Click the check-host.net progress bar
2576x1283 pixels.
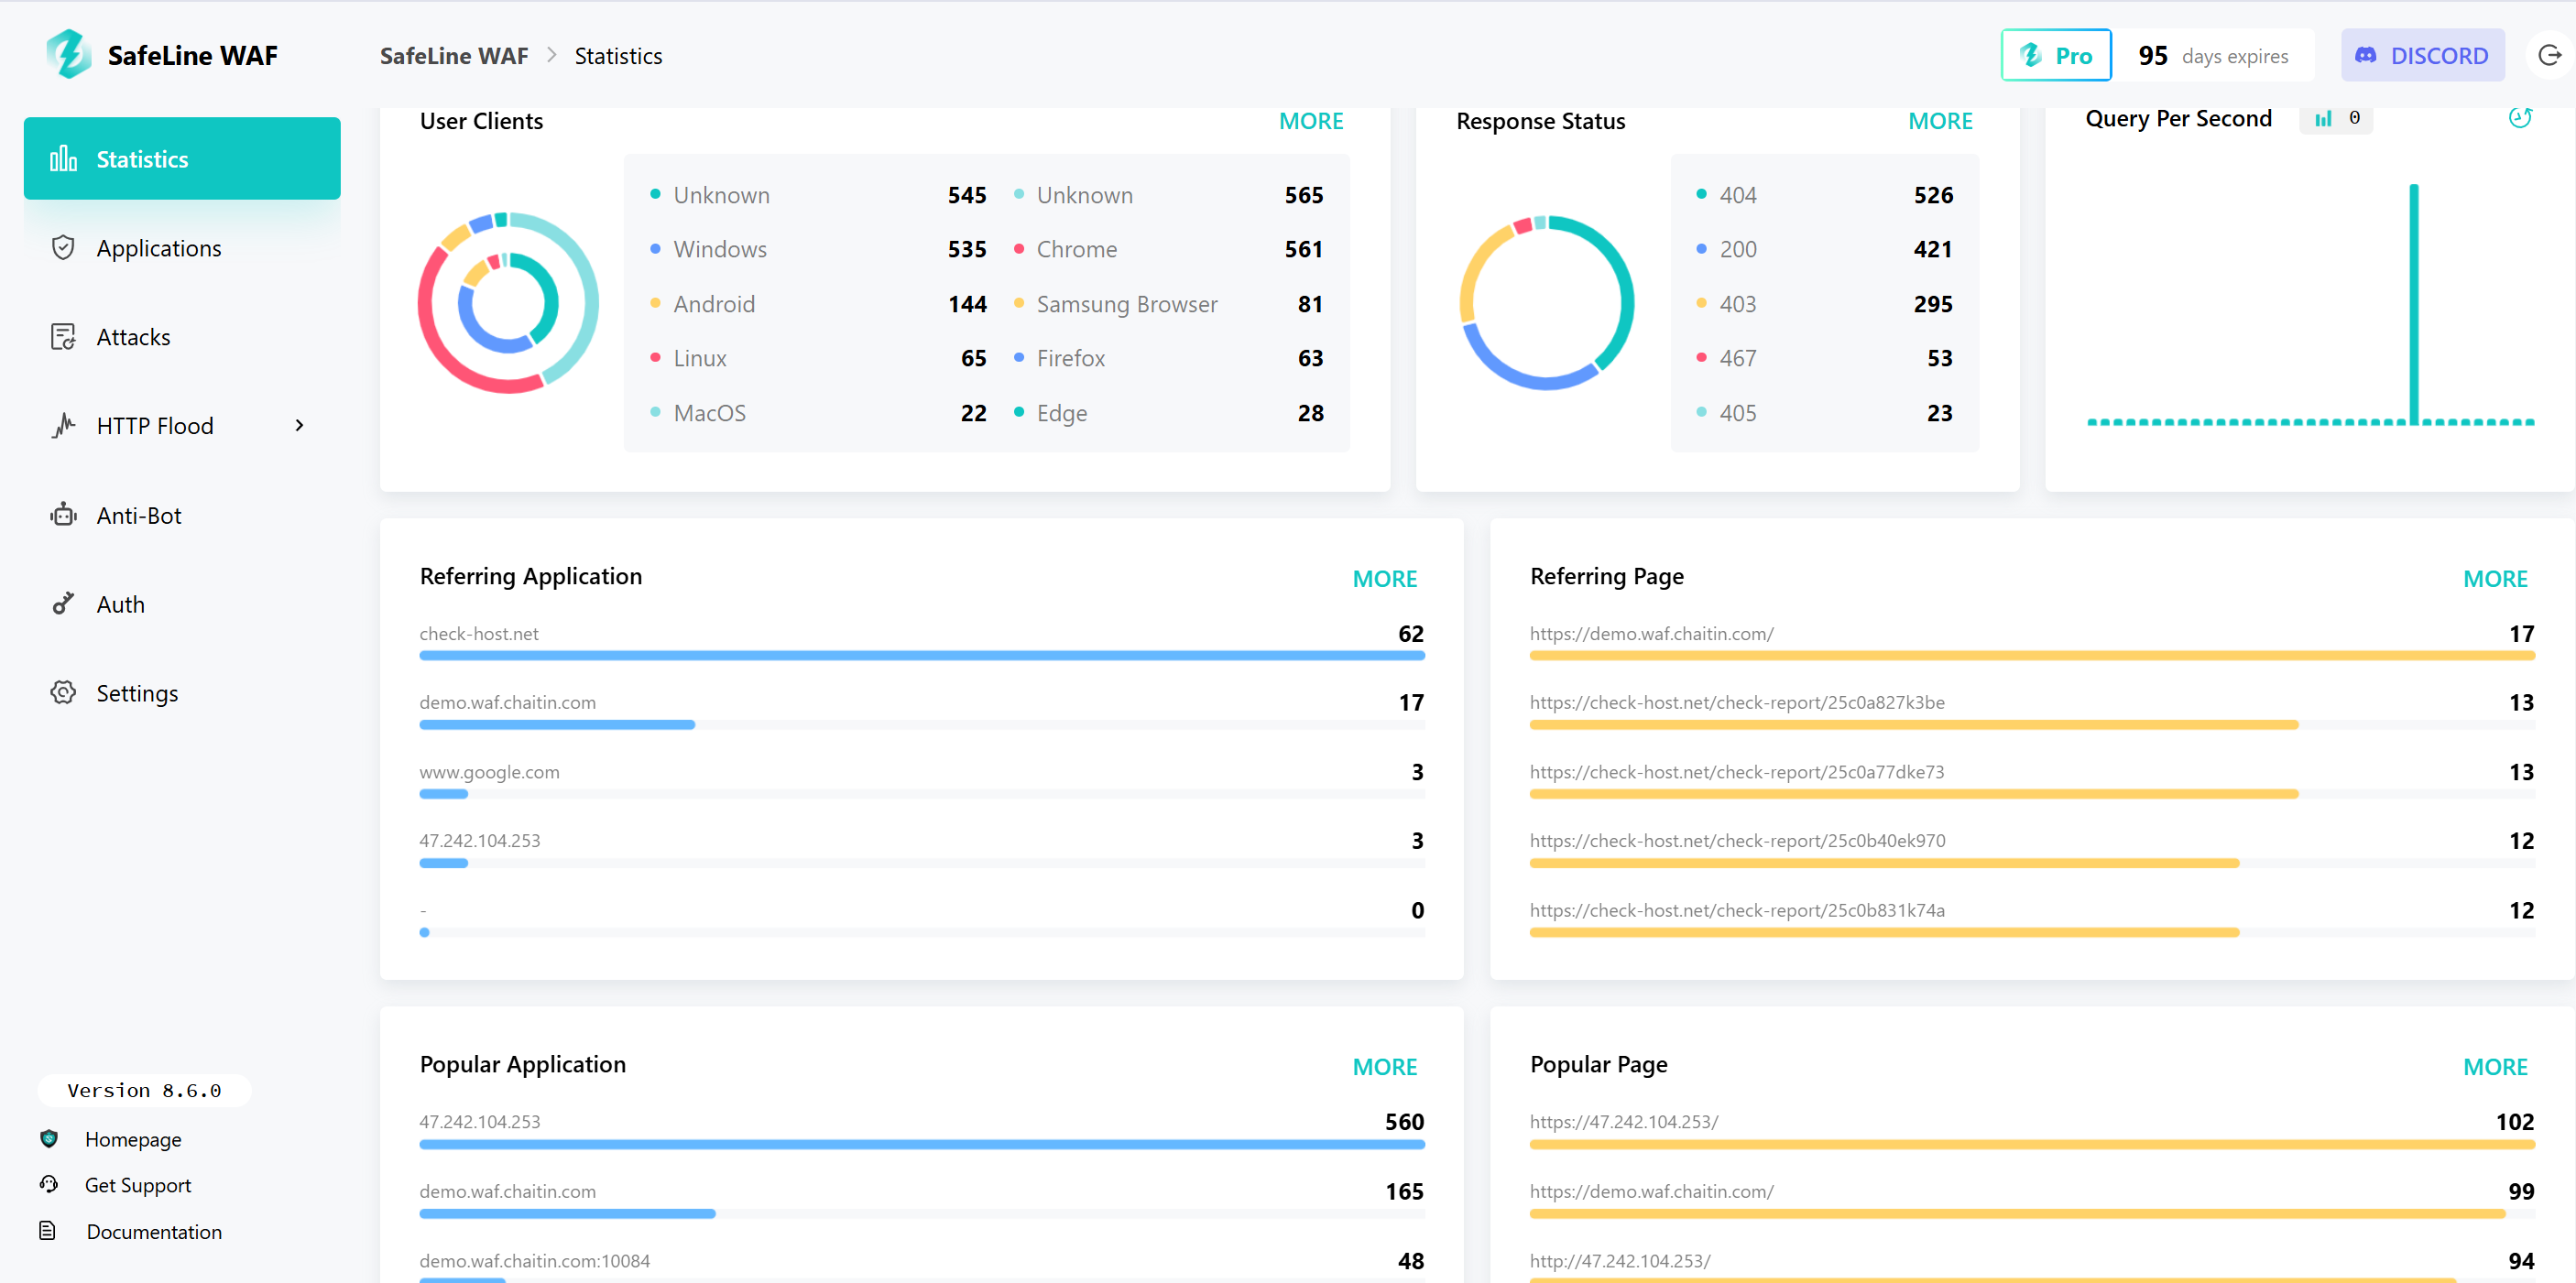pyautogui.click(x=921, y=655)
